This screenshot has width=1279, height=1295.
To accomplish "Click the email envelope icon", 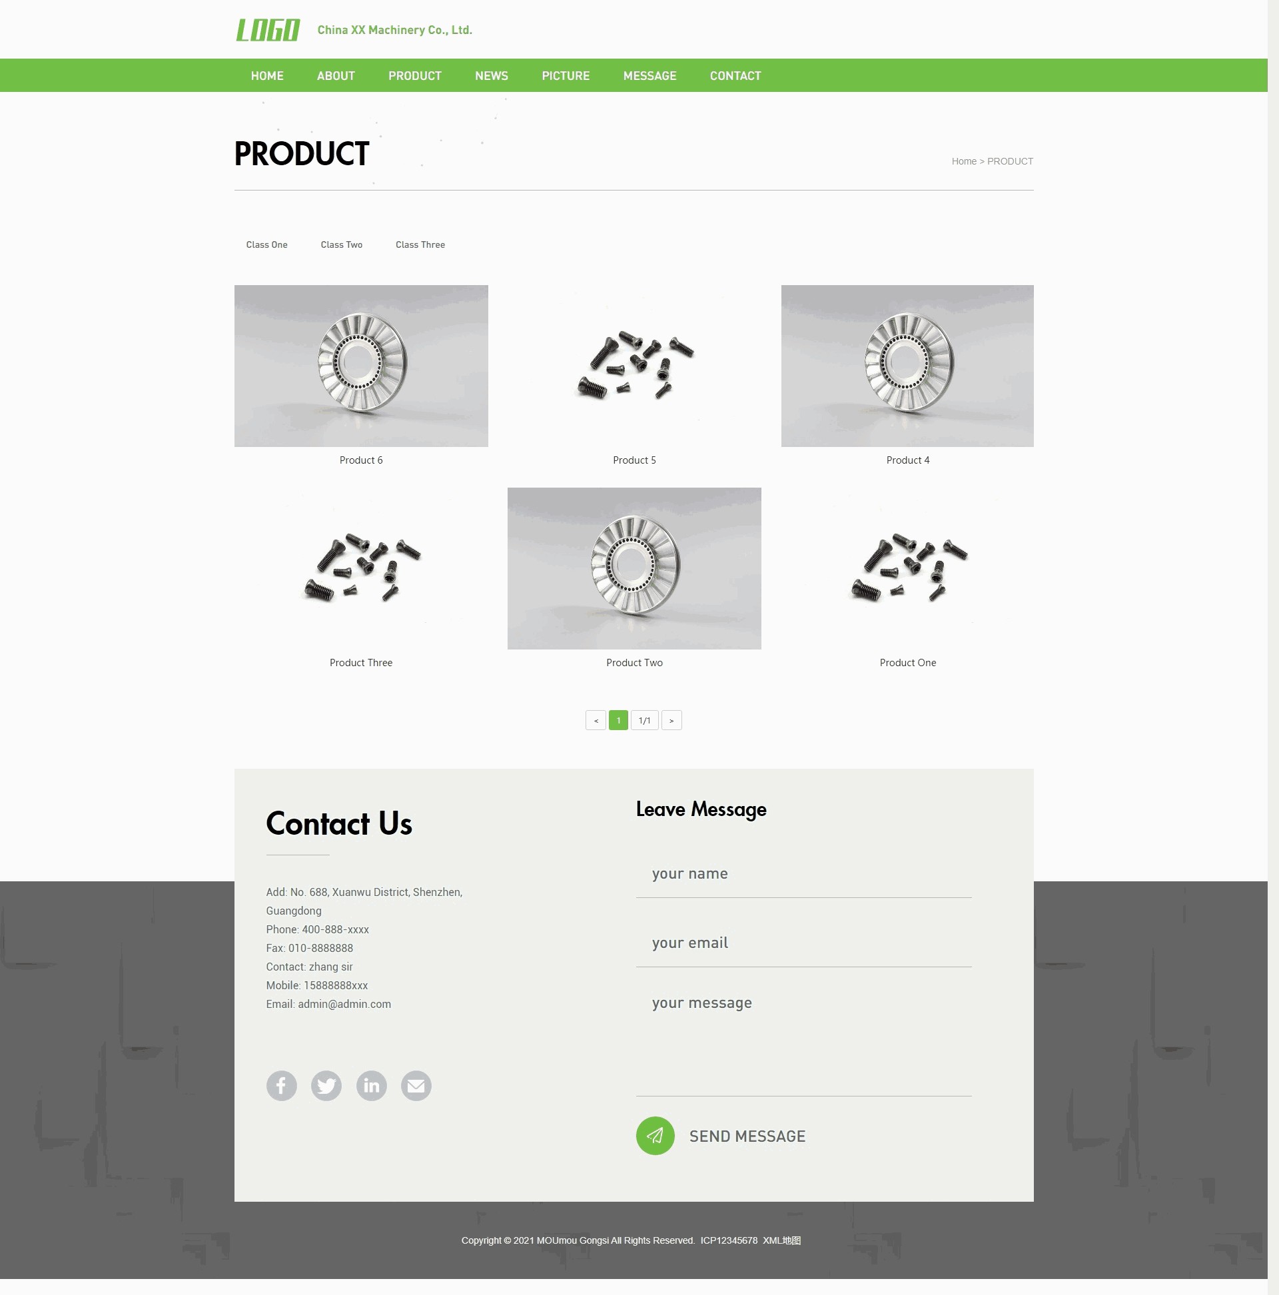I will click(416, 1086).
